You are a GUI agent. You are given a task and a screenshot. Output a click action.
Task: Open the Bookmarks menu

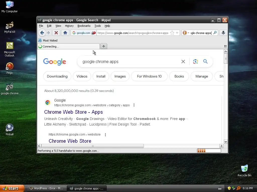tap(84, 26)
